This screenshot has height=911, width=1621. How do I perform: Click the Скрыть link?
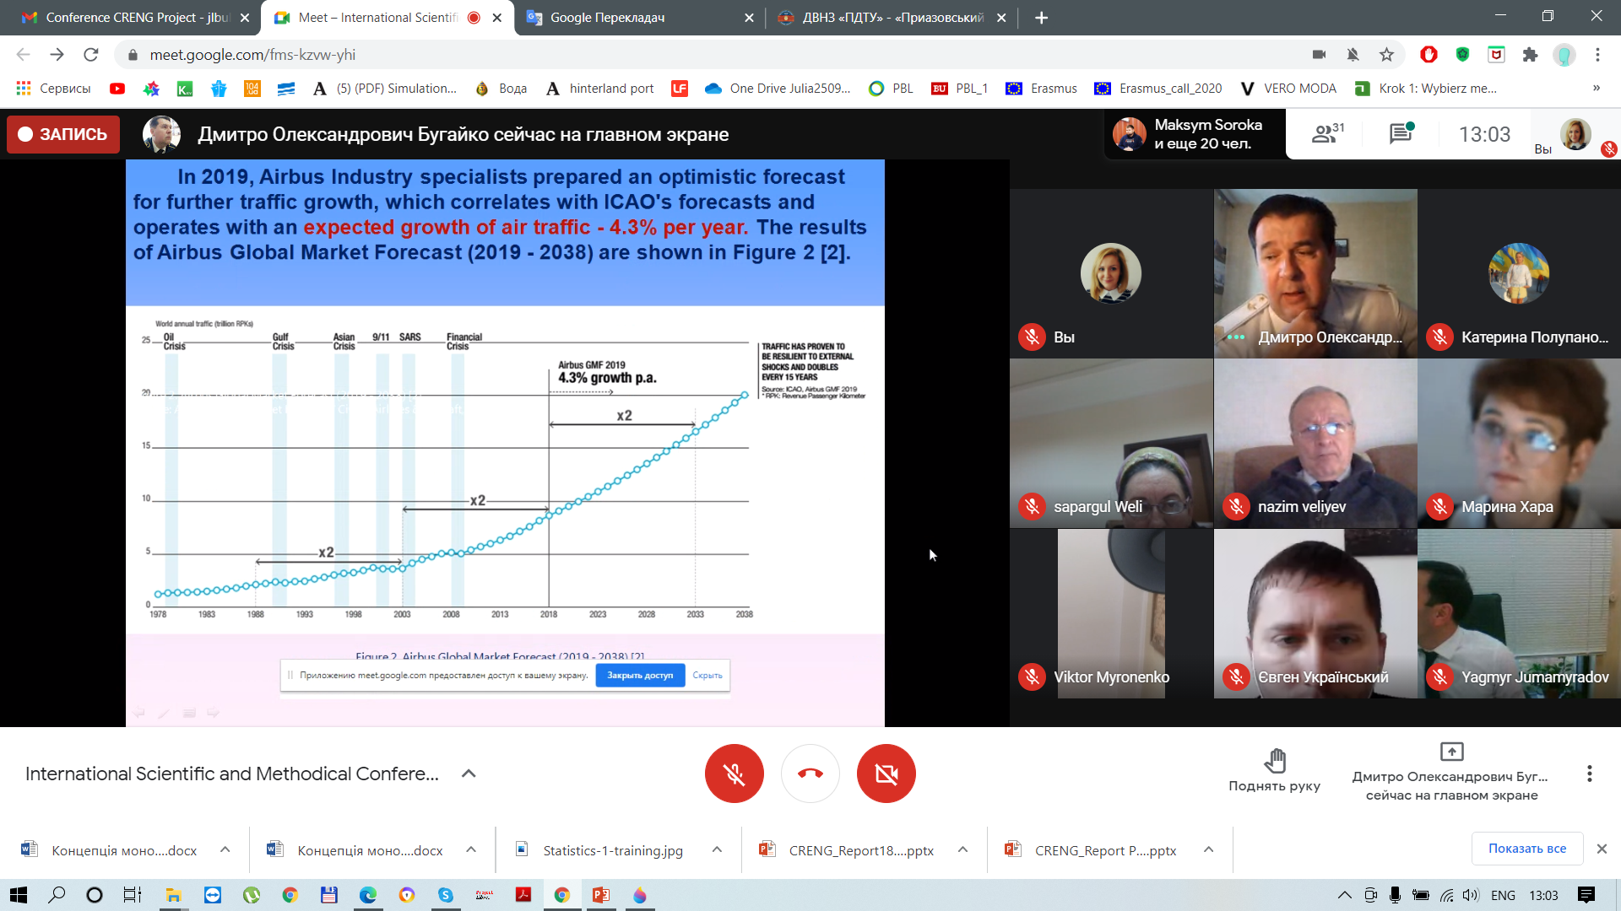point(707,675)
